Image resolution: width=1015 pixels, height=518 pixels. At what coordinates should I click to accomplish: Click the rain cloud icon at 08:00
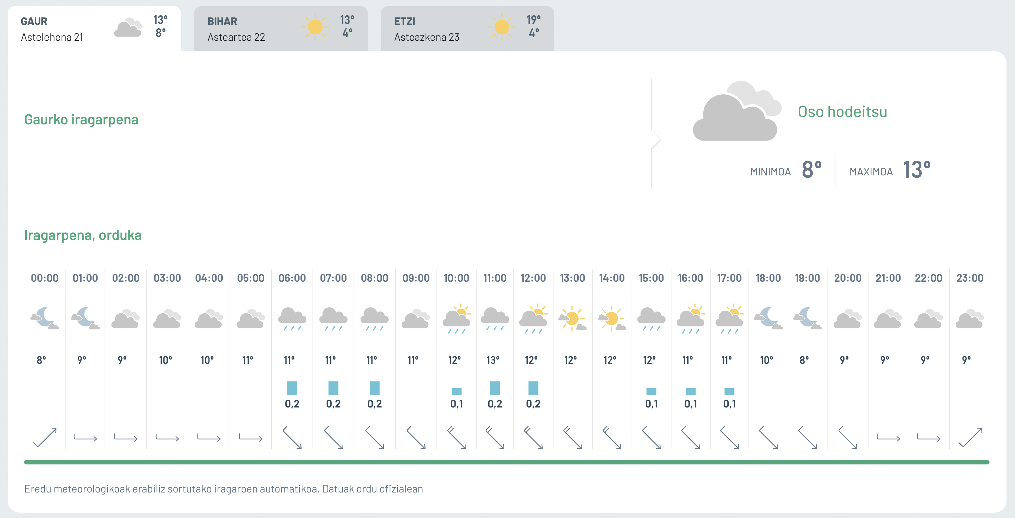[x=375, y=319]
